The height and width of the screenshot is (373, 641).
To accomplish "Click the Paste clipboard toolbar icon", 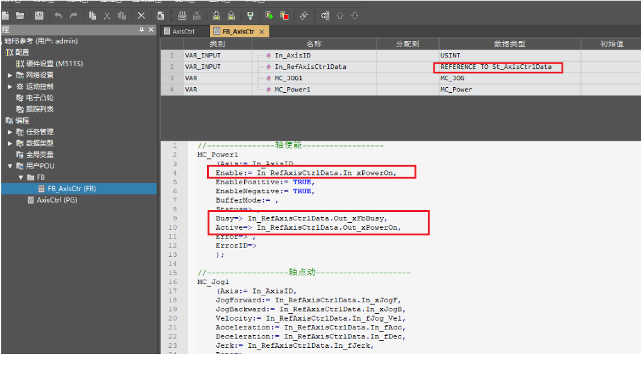I will pyautogui.click(x=122, y=15).
